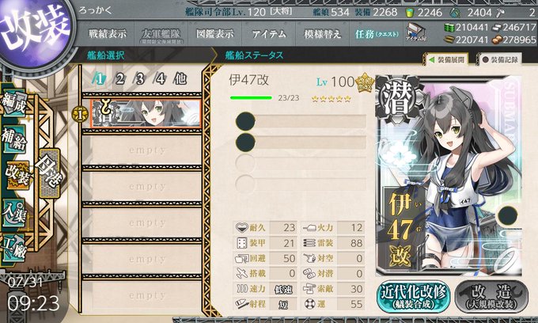Select the 伊47改 ship banner in slot 1

click(146, 113)
